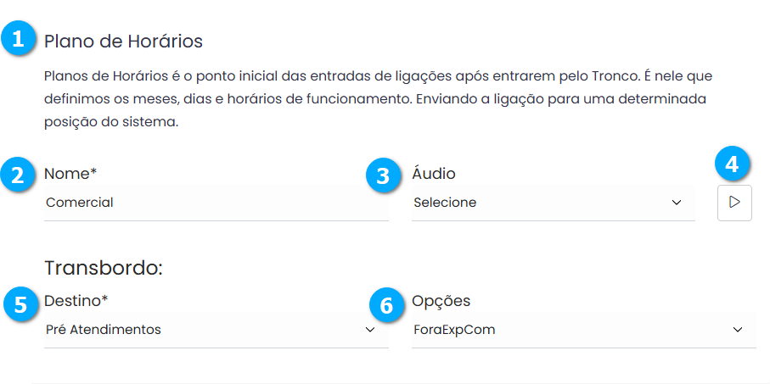Click the Destino dropdown chevron arrow
This screenshot has height=384, width=770.
(x=370, y=330)
